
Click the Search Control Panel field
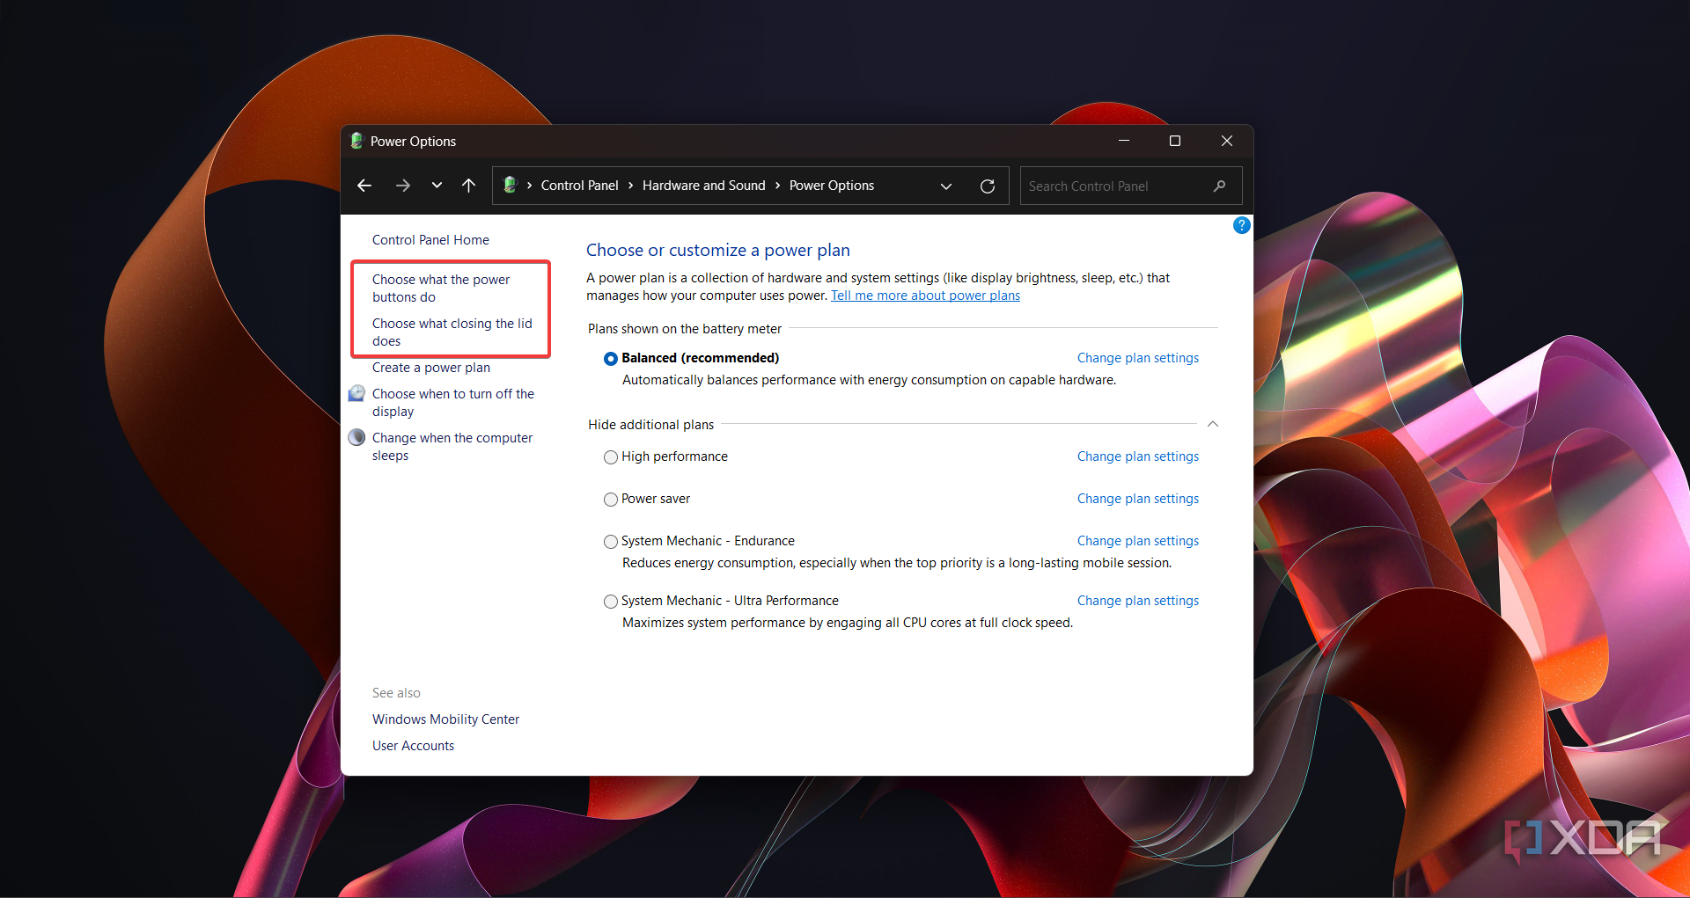point(1131,186)
